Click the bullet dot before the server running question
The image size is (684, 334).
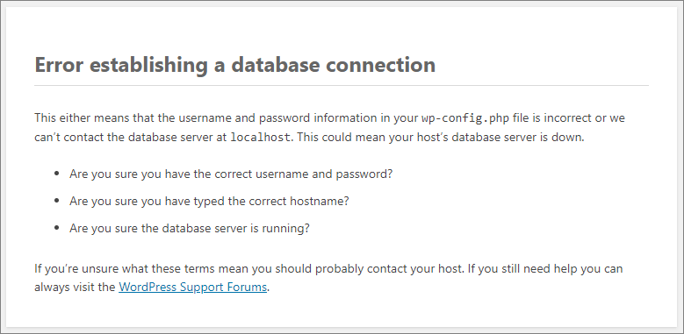click(56, 228)
